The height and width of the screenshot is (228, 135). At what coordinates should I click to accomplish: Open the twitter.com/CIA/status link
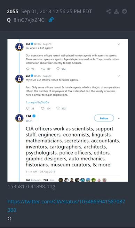pos(66,206)
